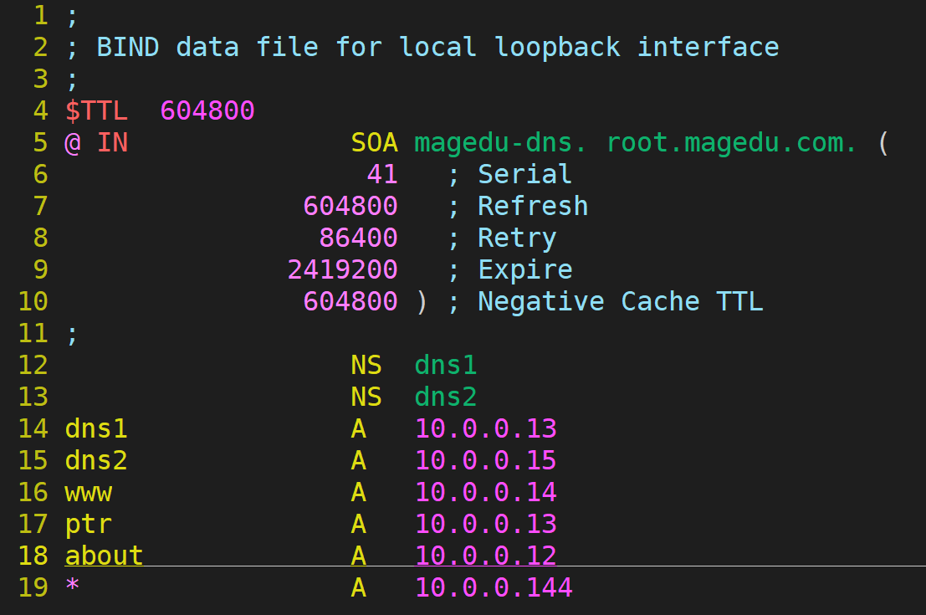Click the NS target dns2 on line 13
This screenshot has height=615, width=926.
pos(446,397)
